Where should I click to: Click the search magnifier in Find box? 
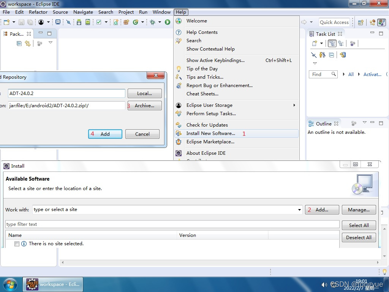(x=334, y=74)
